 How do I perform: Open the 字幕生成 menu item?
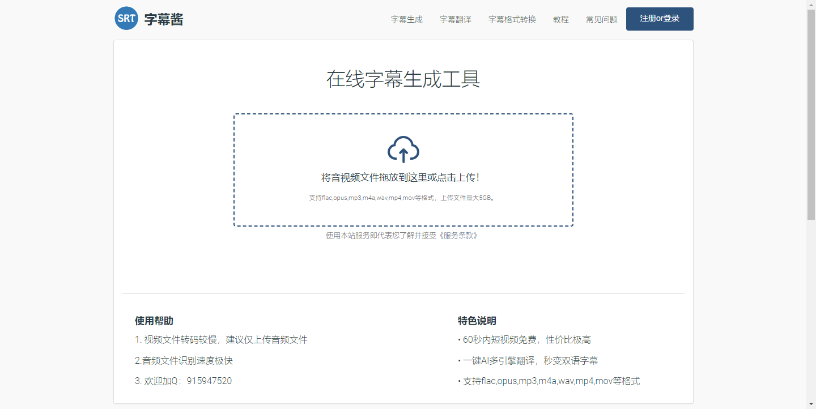(x=407, y=19)
